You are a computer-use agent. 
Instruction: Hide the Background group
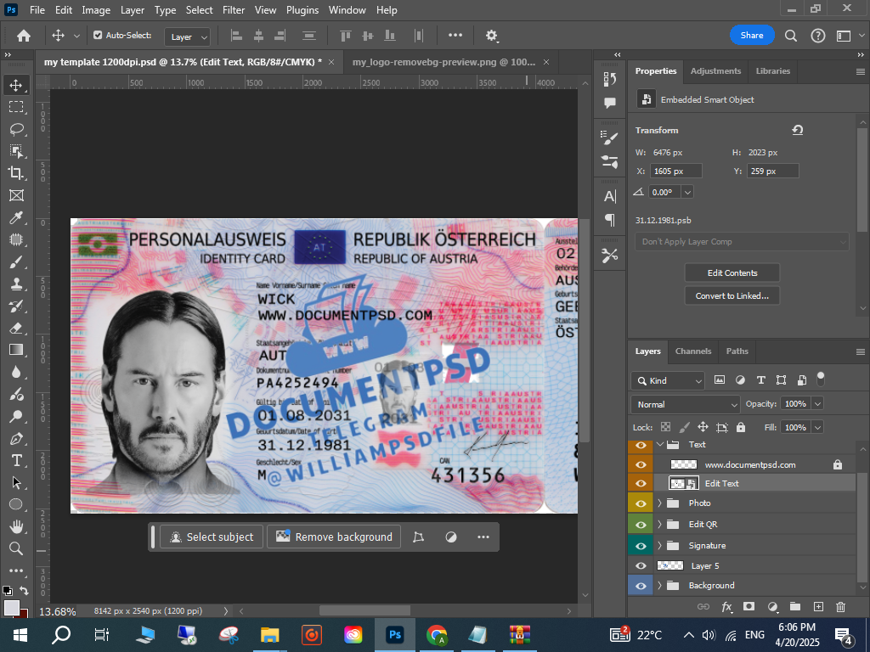641,586
